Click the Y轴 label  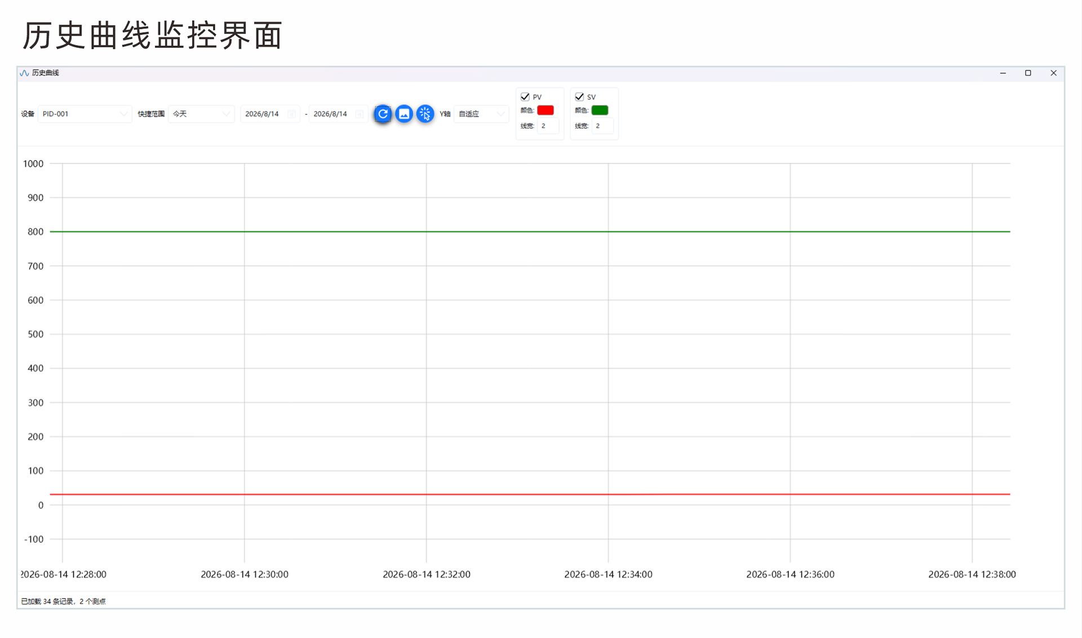point(445,114)
